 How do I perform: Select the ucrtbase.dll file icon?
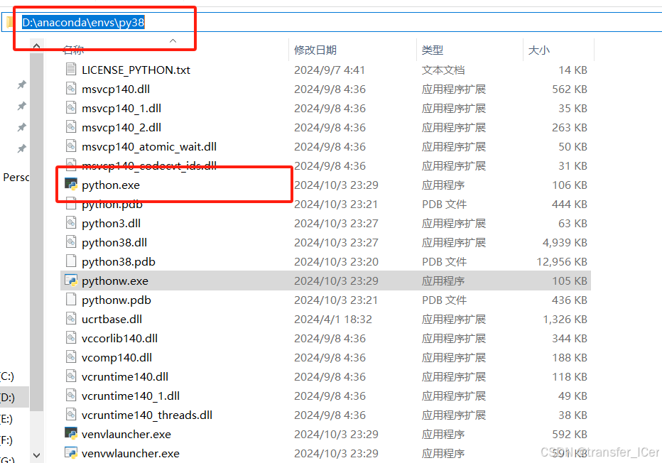(x=71, y=319)
